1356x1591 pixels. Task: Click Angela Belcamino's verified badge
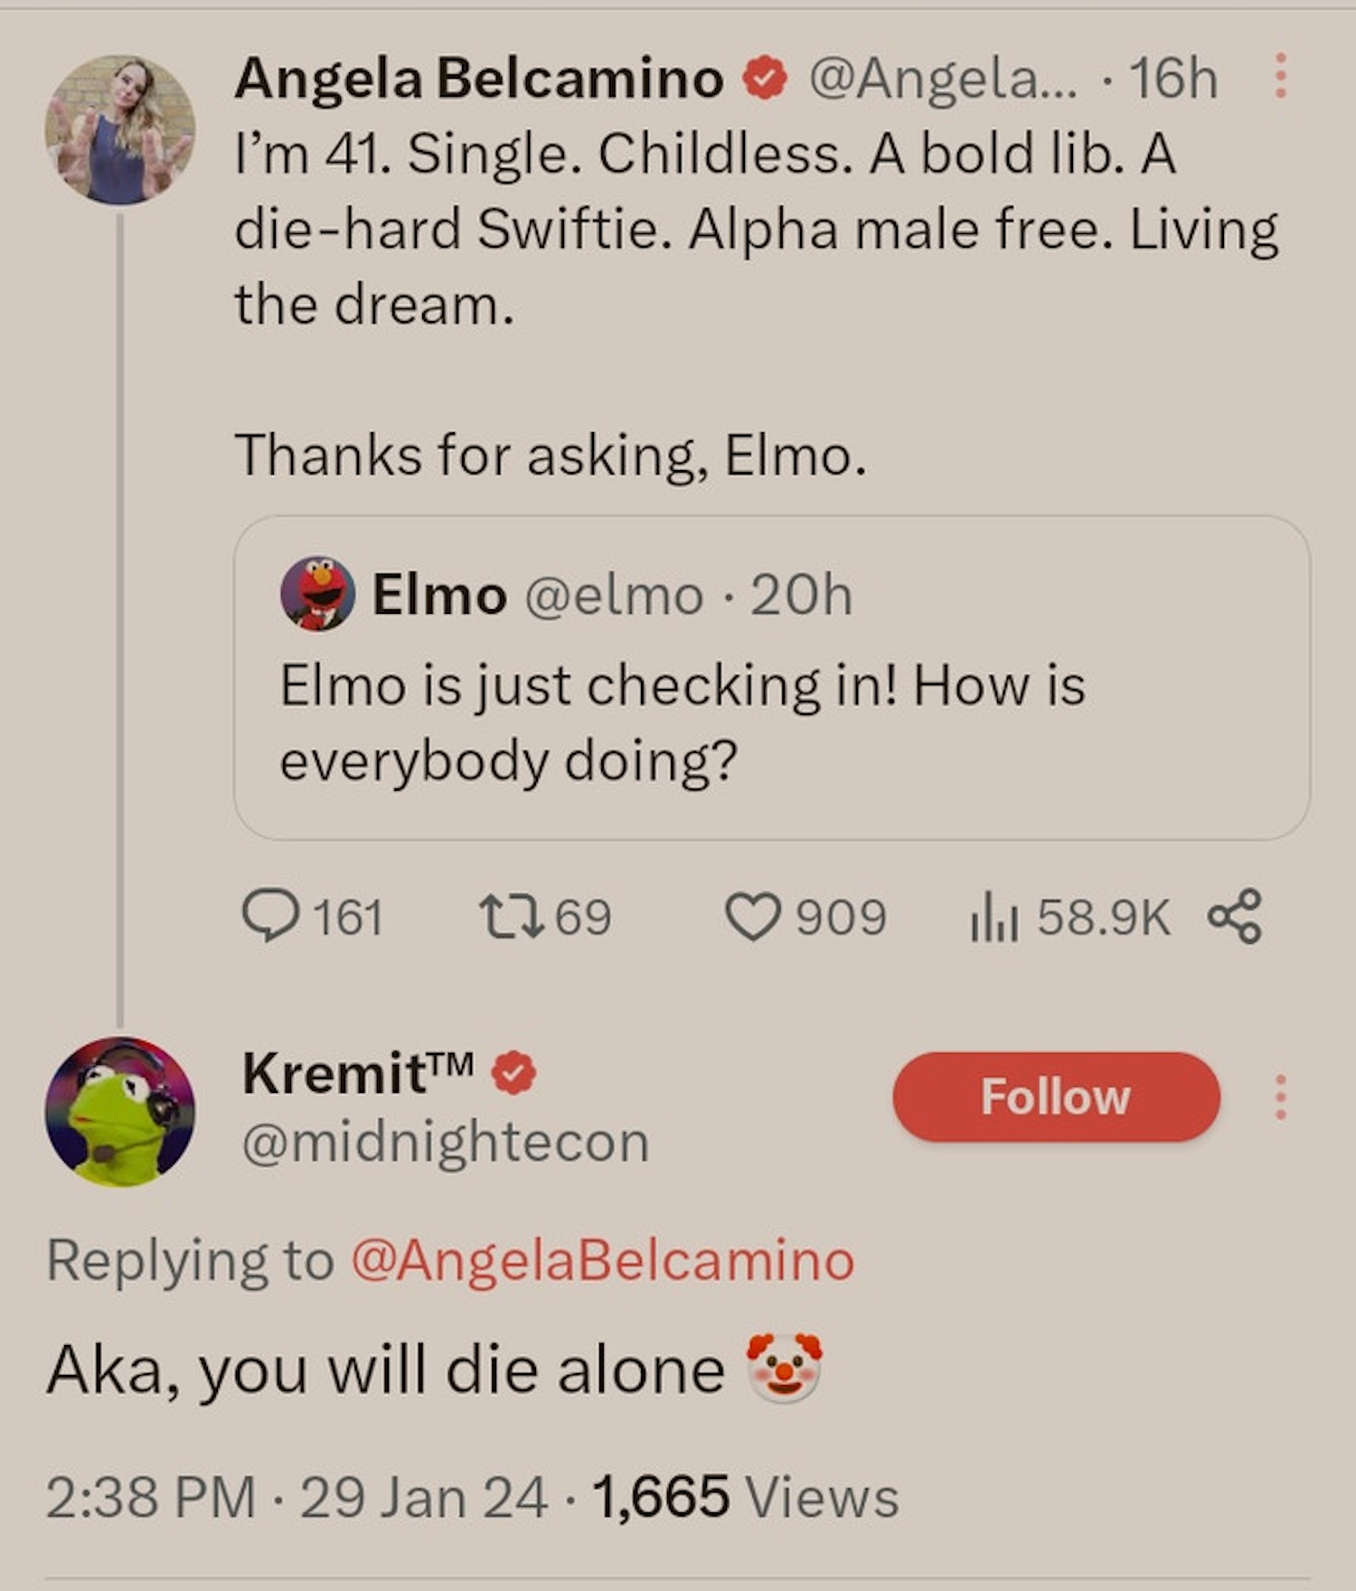click(x=765, y=80)
